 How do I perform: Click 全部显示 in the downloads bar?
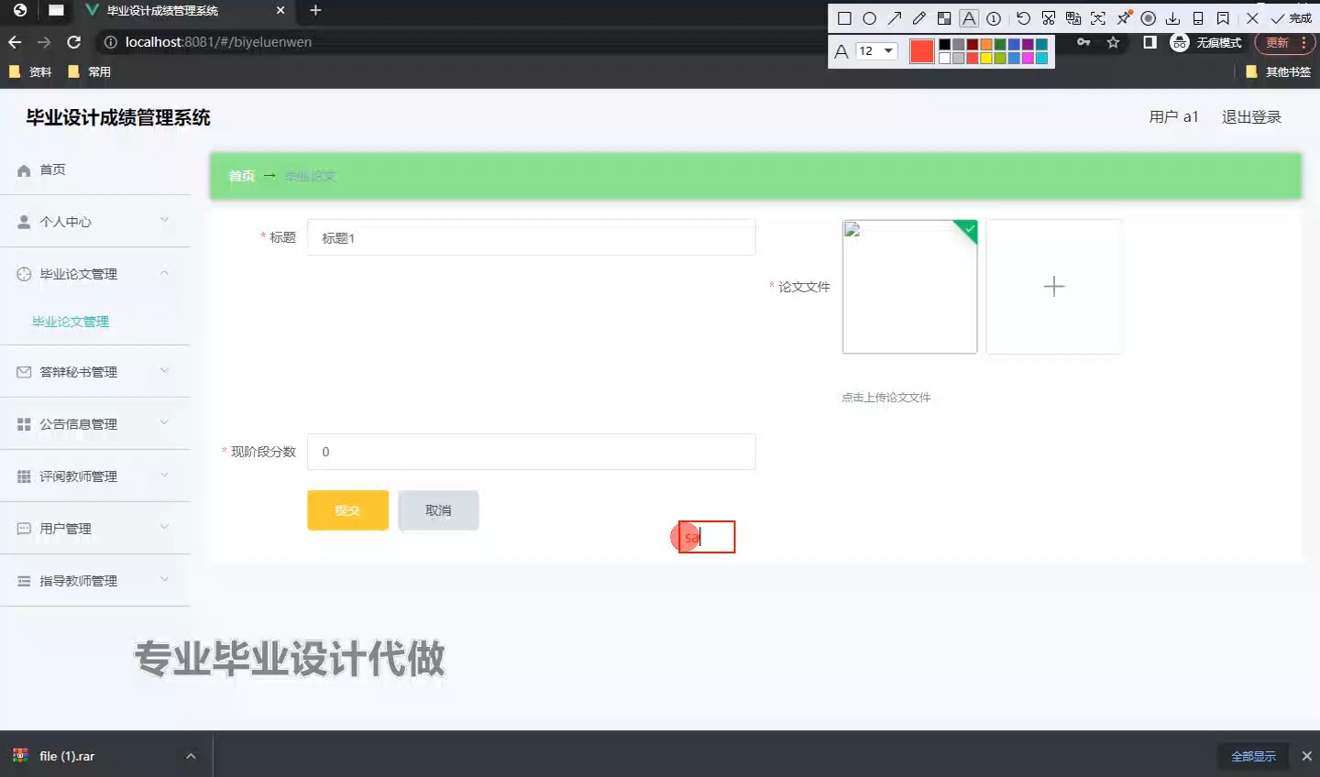tap(1253, 756)
